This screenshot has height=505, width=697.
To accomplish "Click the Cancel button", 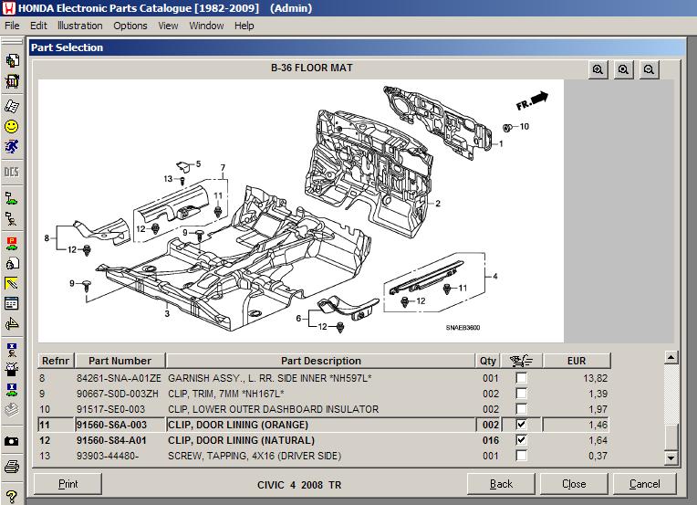I will (645, 484).
